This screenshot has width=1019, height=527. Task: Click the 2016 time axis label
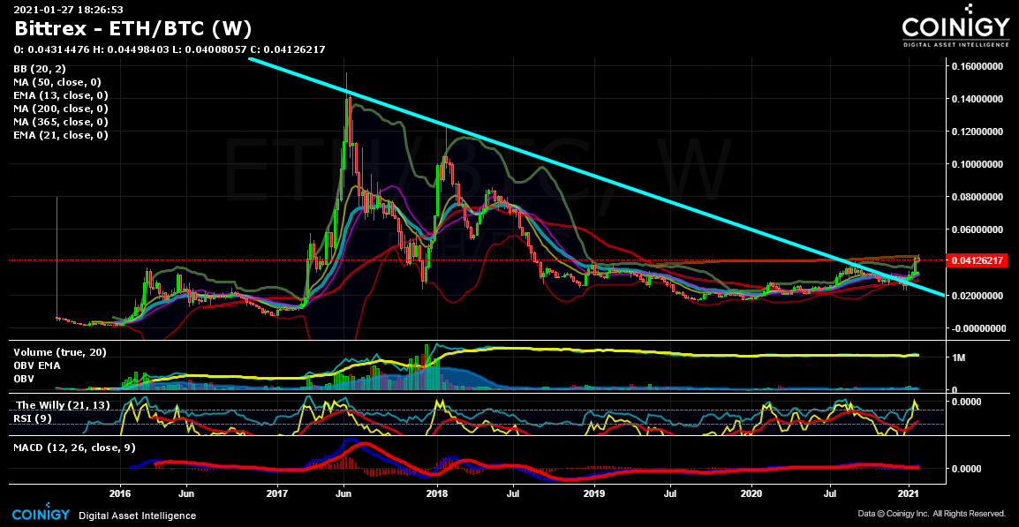(121, 493)
